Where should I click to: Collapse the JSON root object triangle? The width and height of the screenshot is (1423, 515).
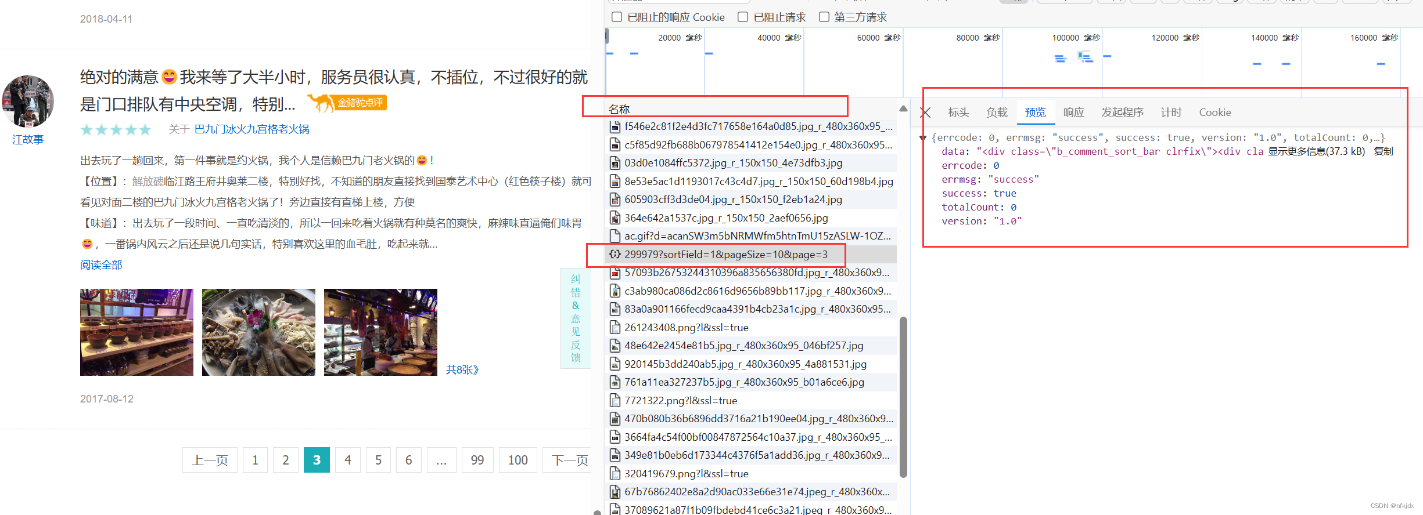[923, 138]
